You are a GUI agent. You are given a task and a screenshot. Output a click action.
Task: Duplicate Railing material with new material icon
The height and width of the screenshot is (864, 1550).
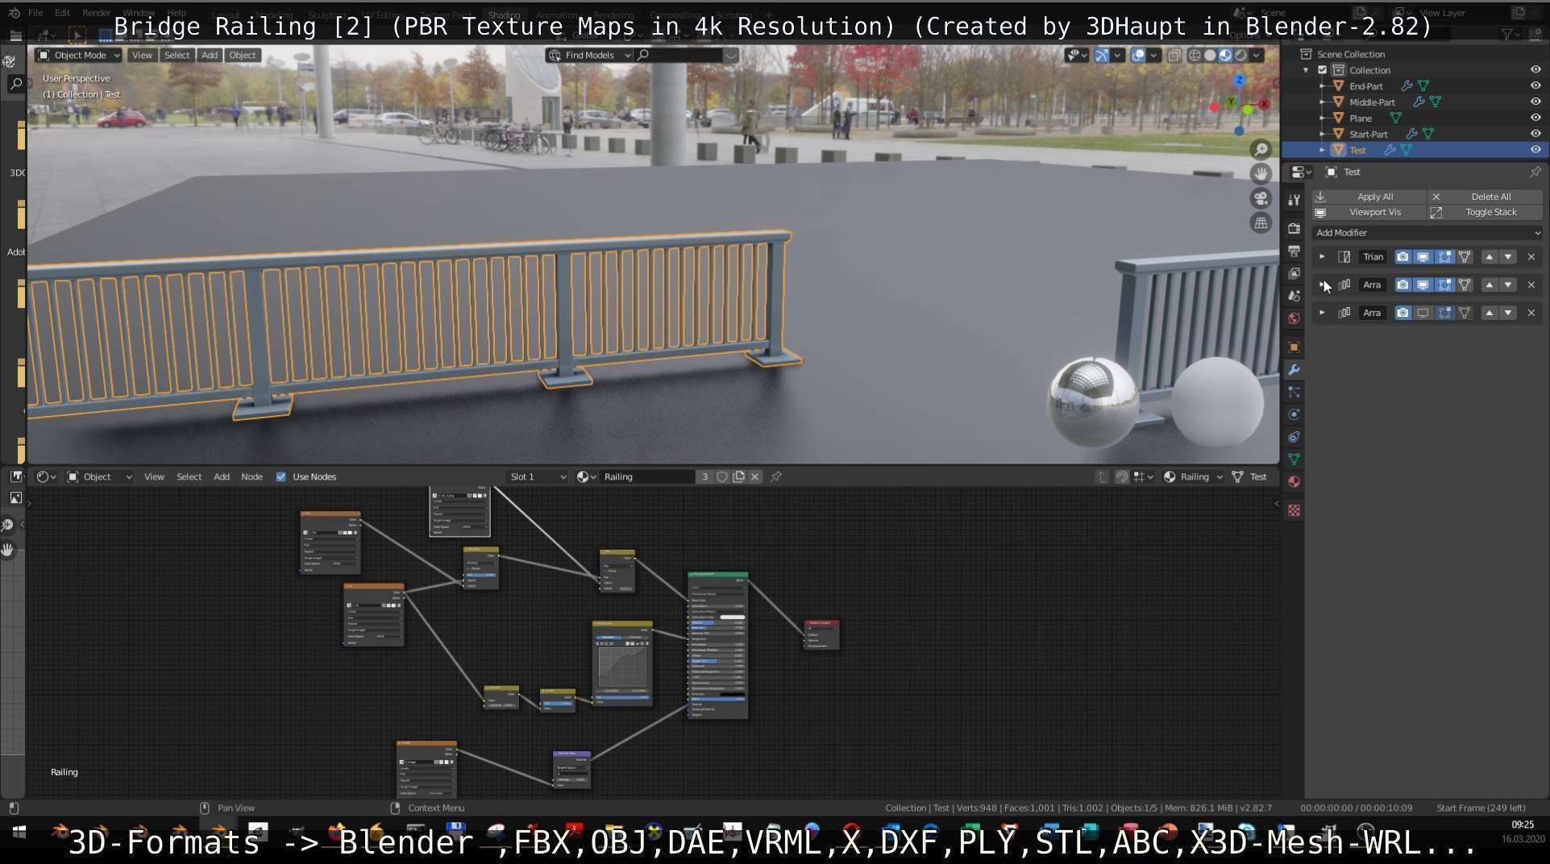pos(738,477)
